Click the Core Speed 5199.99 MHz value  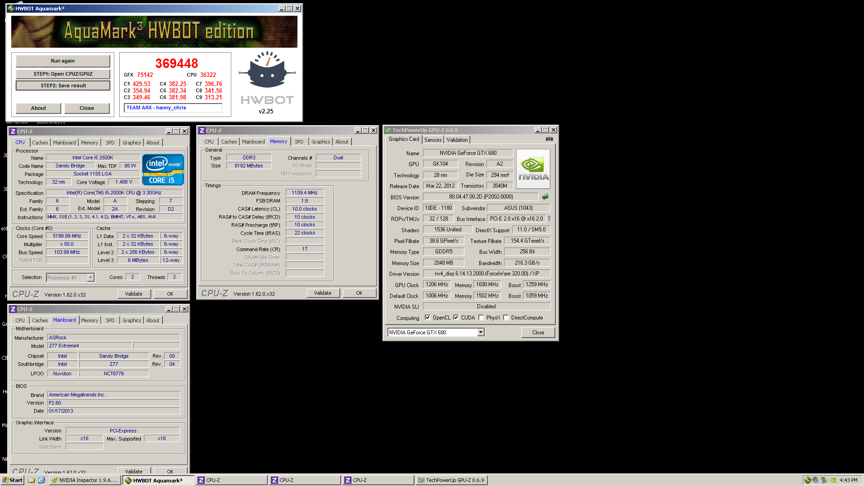67,236
